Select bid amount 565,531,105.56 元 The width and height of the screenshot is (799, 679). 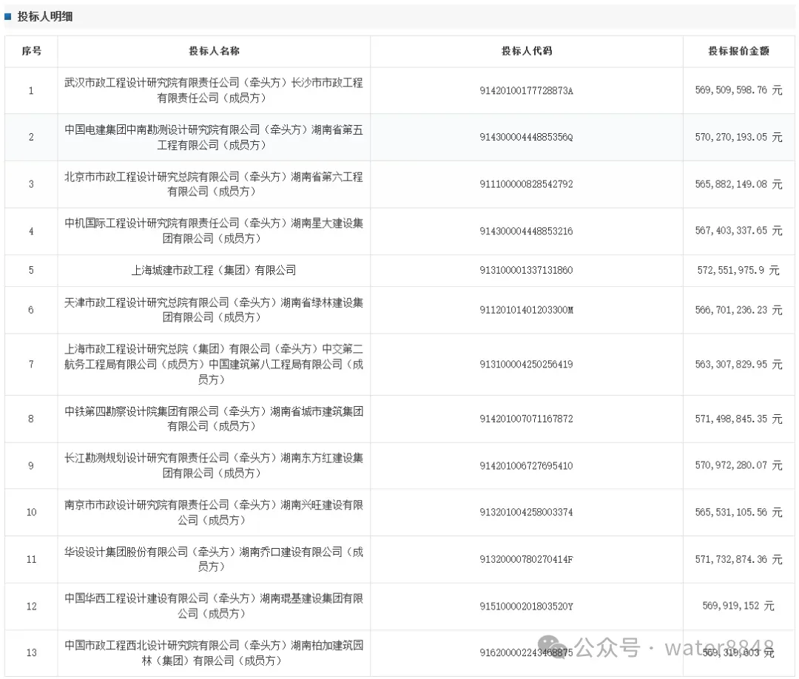[x=738, y=512]
